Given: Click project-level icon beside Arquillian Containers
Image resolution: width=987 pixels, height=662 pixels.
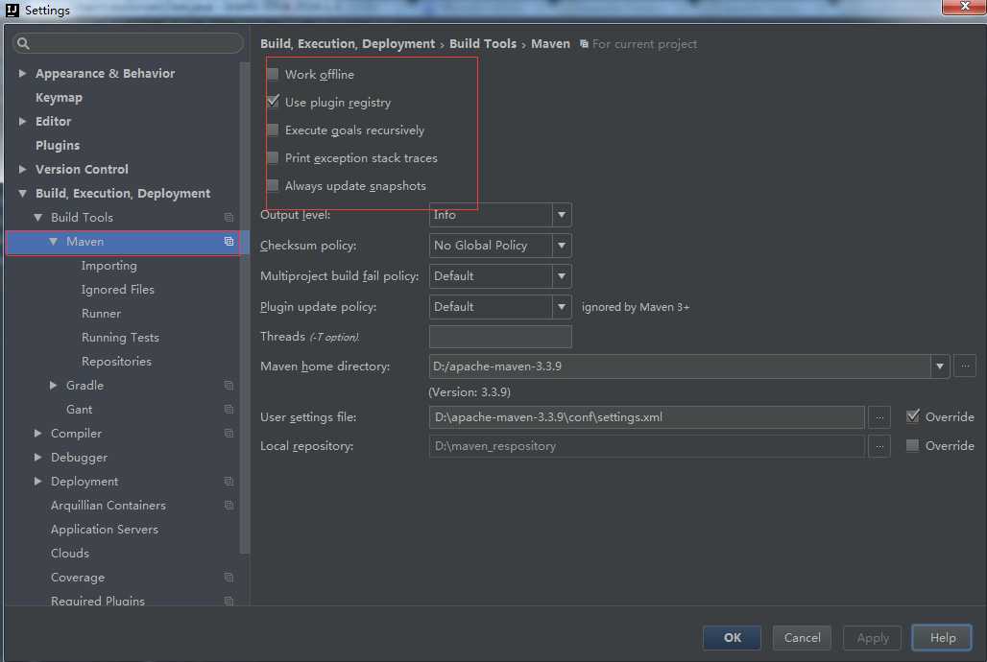Looking at the screenshot, I should pos(229,506).
